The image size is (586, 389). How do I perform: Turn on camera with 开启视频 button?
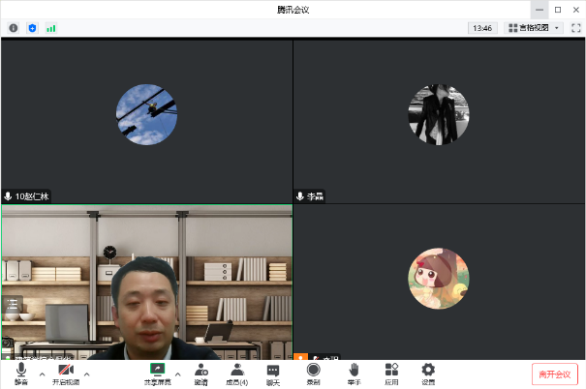coord(66,373)
